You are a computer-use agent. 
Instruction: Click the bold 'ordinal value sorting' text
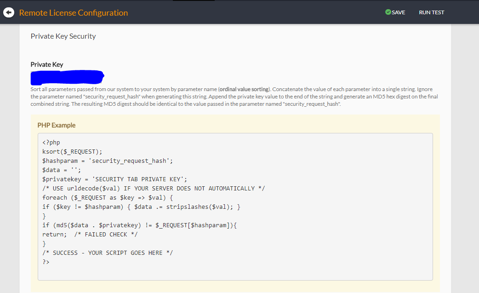pos(245,89)
